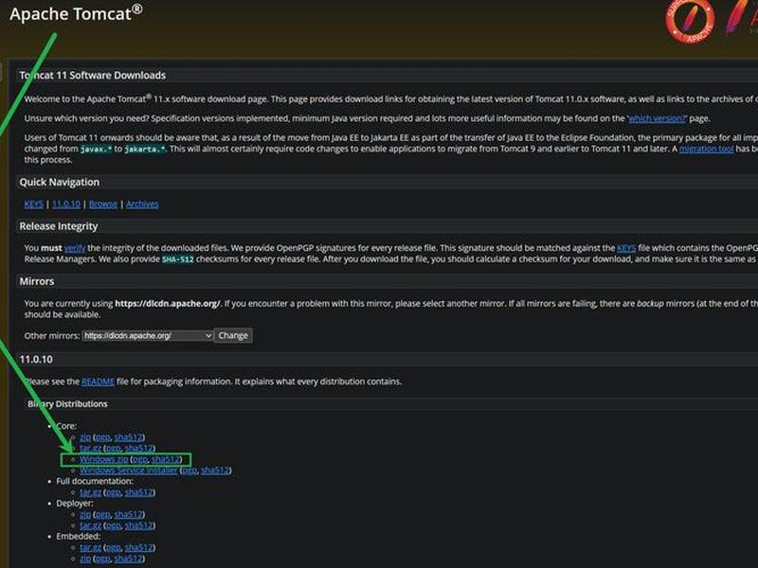Screen dimensions: 758x568
Task: Click the 'Release Integrity' heading
Action: point(59,226)
